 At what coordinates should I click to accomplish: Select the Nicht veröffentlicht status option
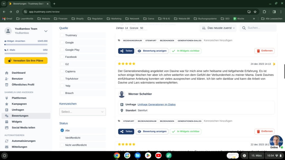[x=62, y=145]
